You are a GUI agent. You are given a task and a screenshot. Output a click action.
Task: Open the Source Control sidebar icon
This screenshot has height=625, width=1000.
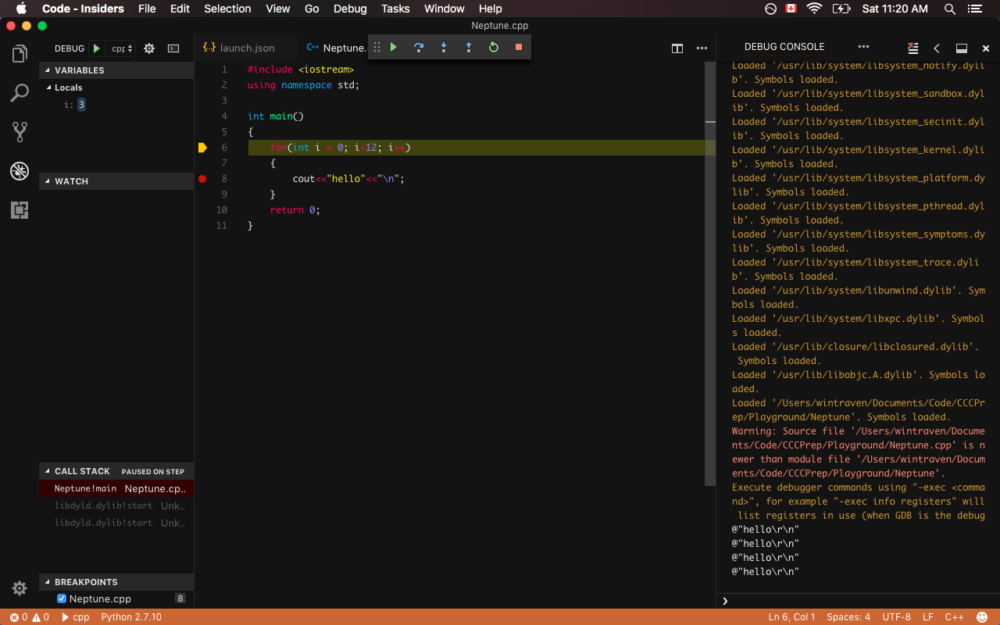click(x=20, y=131)
